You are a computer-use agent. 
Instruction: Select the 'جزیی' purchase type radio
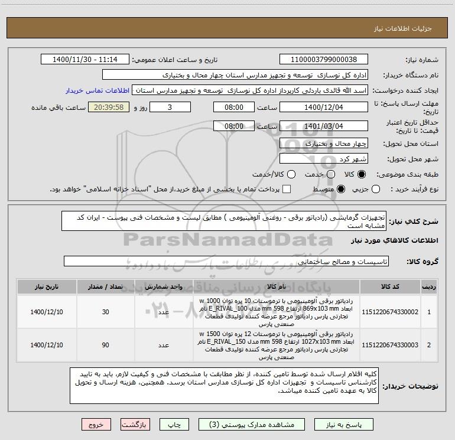pyautogui.click(x=376, y=189)
